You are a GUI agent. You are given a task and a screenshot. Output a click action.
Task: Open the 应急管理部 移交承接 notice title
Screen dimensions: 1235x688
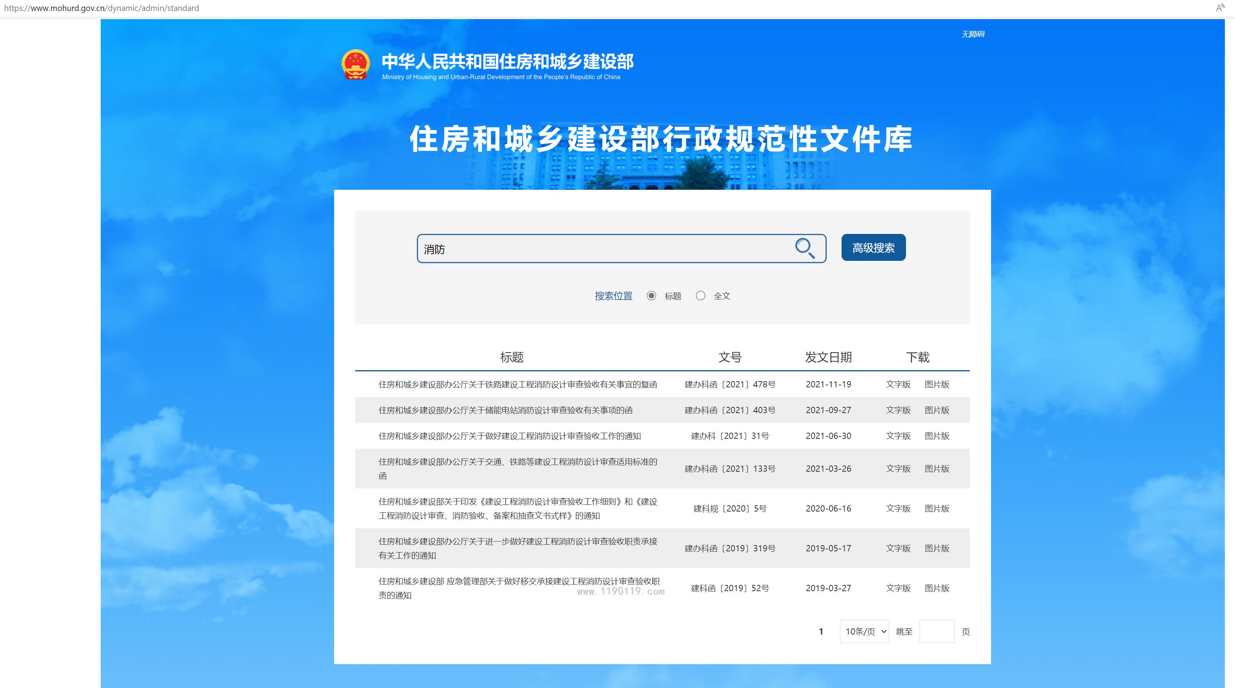click(519, 588)
